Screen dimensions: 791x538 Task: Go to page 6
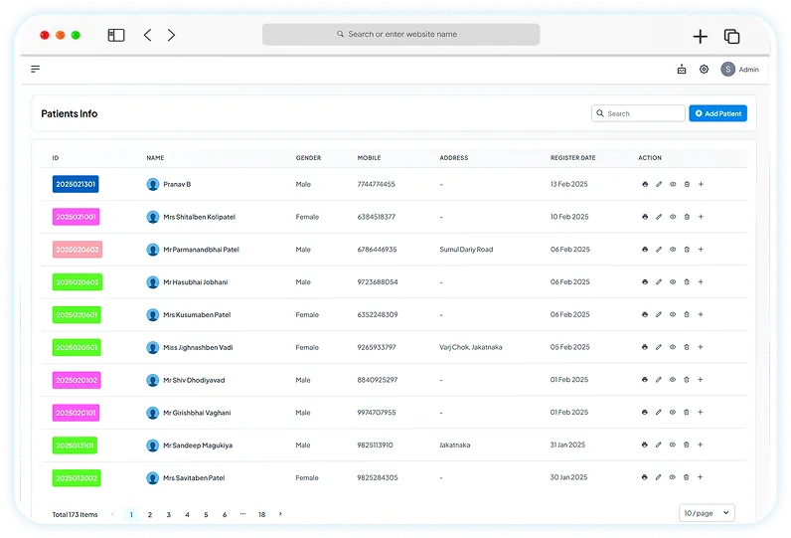click(225, 515)
